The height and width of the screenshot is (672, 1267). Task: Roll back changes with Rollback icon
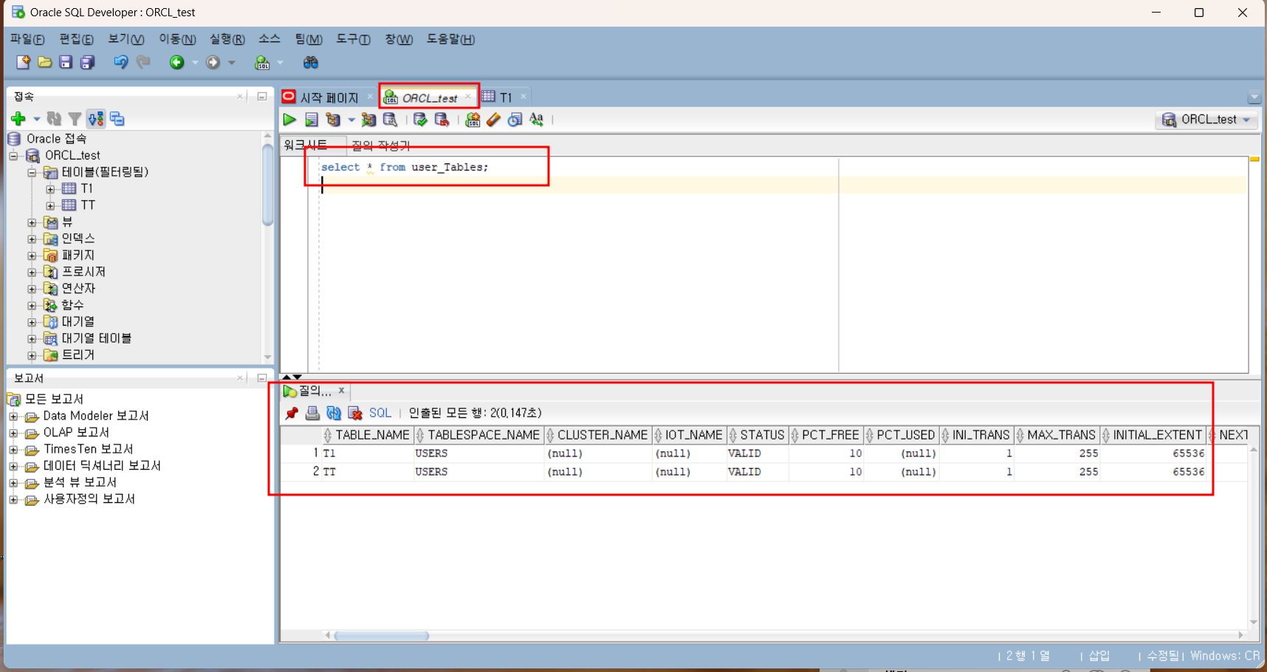click(442, 120)
